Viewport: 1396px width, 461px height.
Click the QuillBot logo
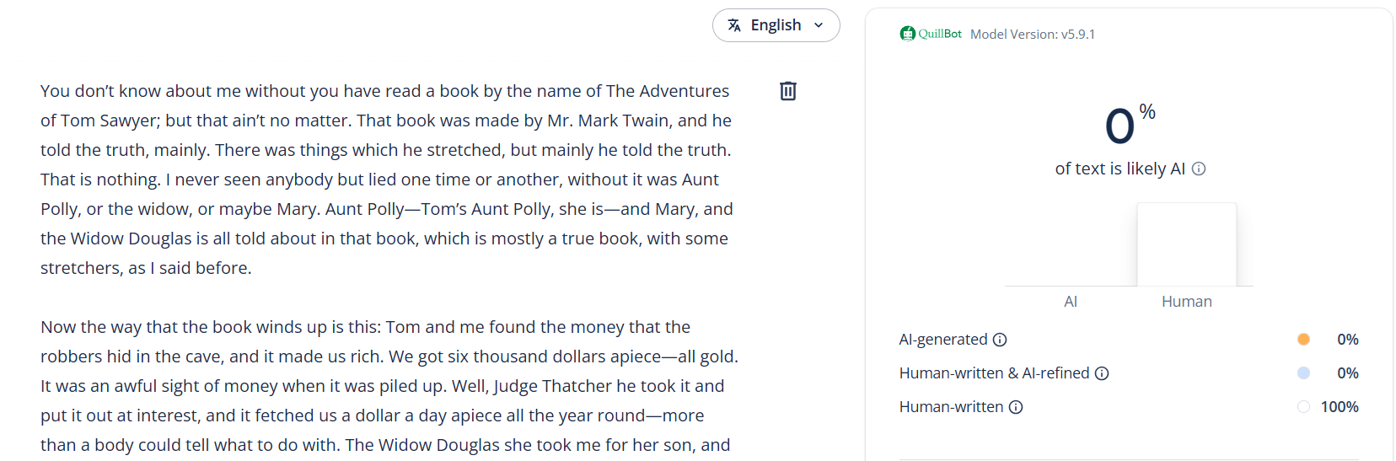[x=931, y=34]
